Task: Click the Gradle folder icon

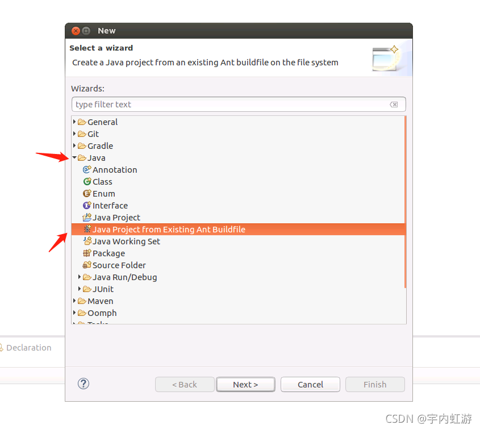Action: pyautogui.click(x=82, y=146)
